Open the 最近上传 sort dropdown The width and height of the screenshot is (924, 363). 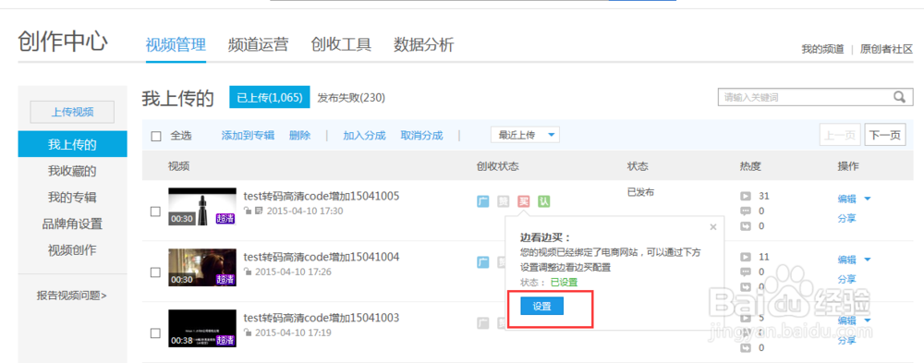(525, 135)
